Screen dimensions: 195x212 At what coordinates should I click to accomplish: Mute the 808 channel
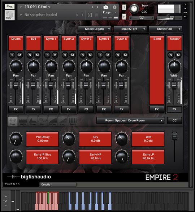(37, 55)
